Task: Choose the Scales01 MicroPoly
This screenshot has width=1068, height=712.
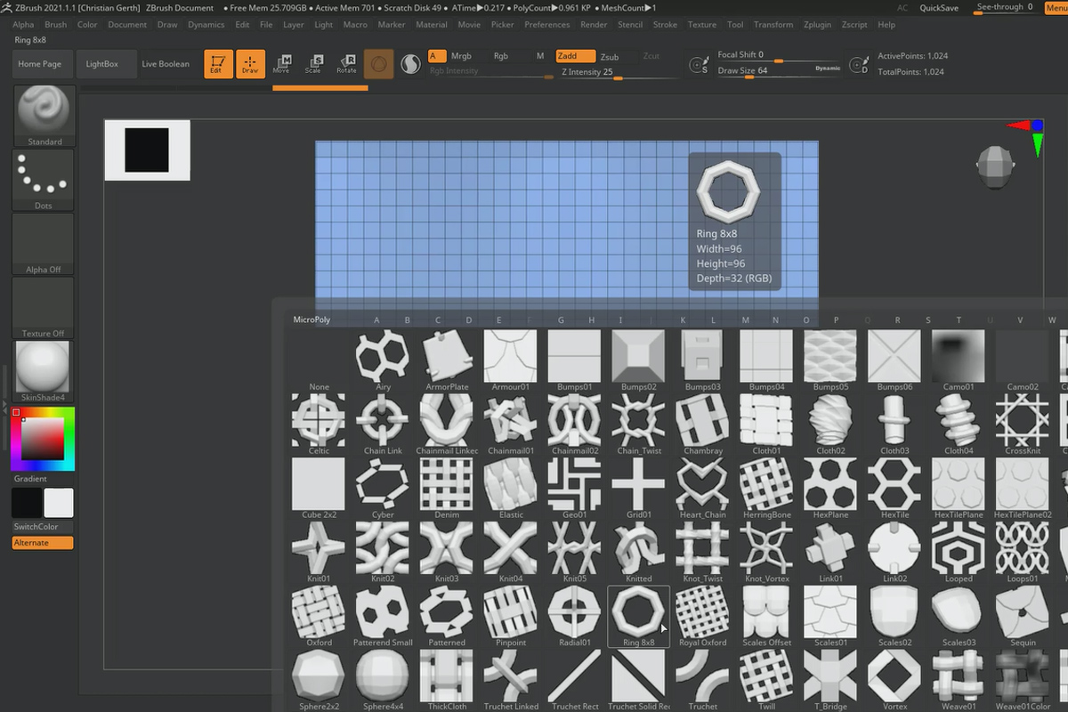Action: click(x=831, y=617)
